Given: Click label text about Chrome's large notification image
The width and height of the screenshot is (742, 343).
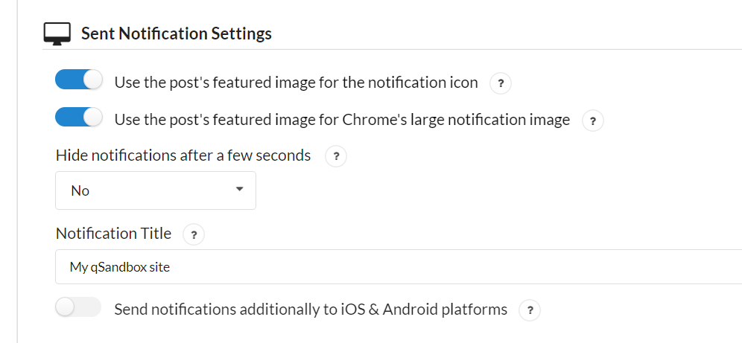Looking at the screenshot, I should tap(342, 120).
